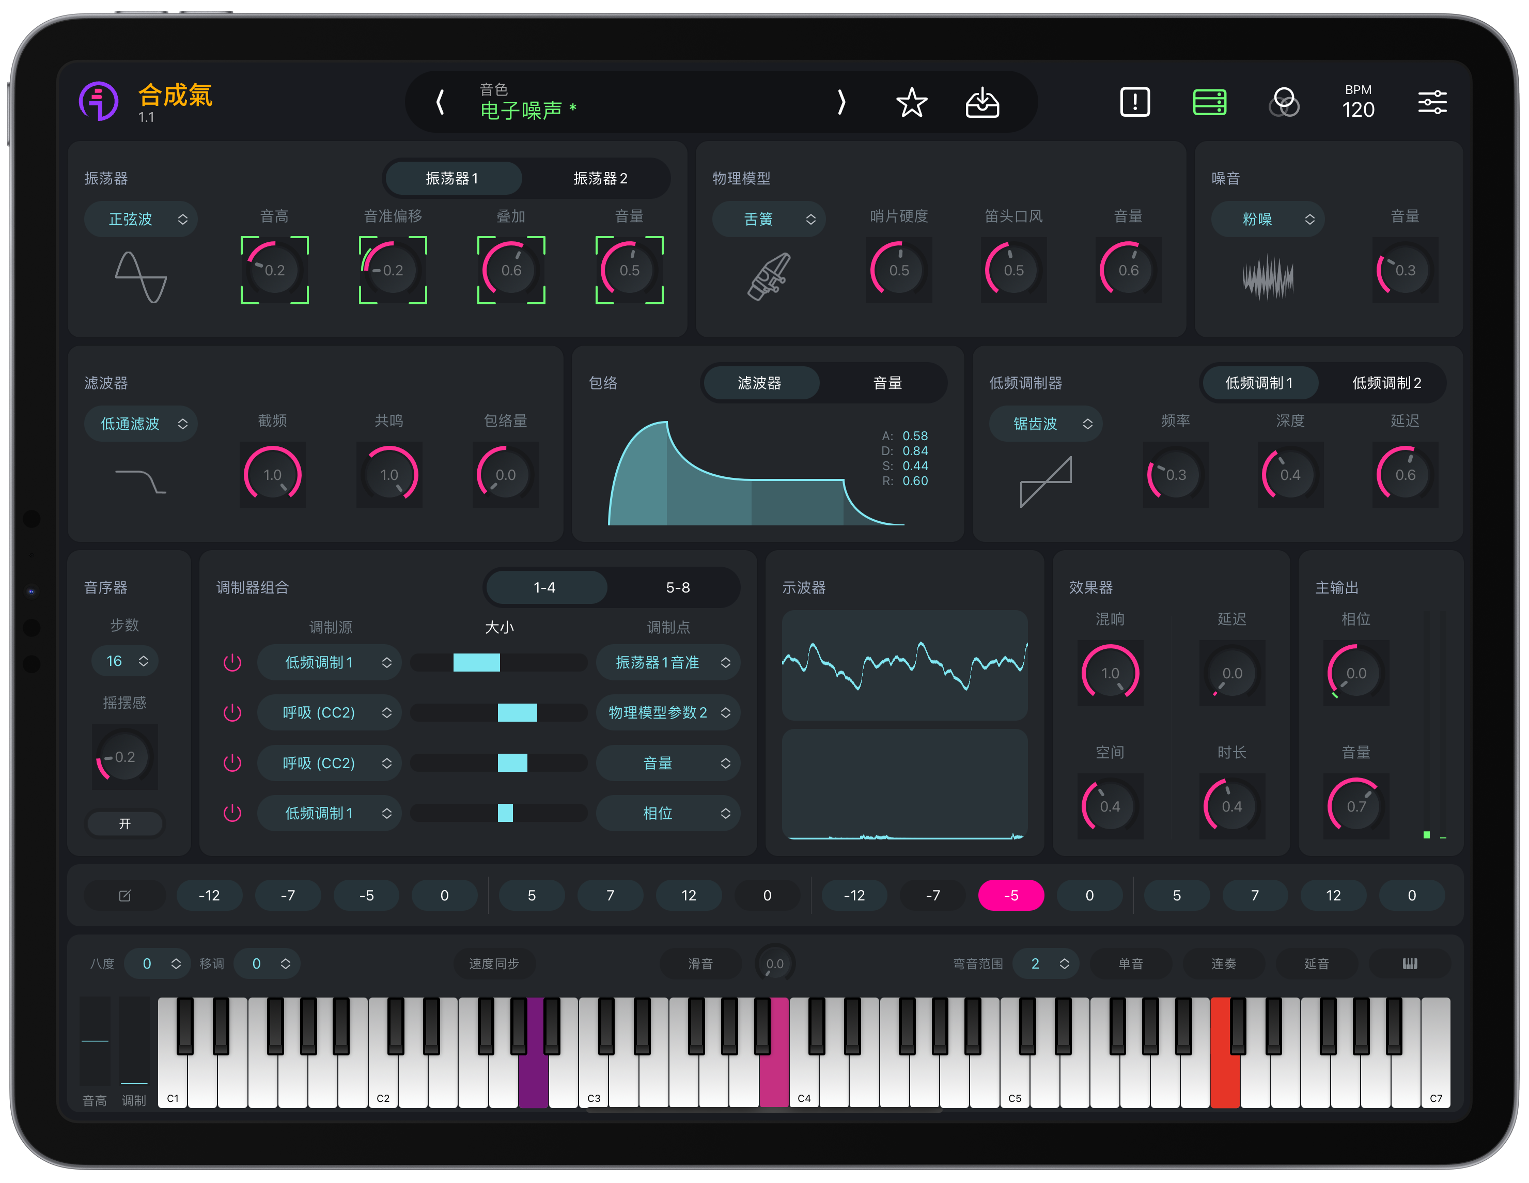The height and width of the screenshot is (1183, 1529).
Task: Toggle the sequencer 开 switch
Action: pos(124,824)
